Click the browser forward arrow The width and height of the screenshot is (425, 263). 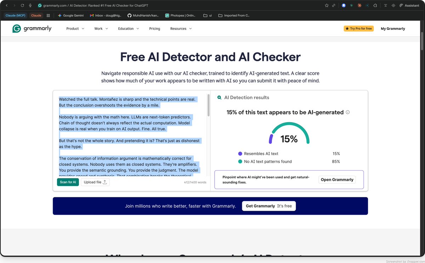click(15, 5)
